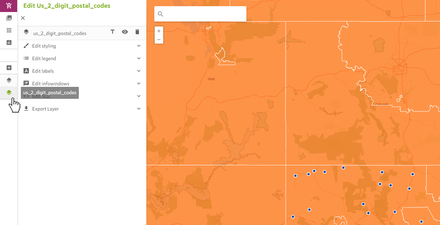Expand the Edit styling section
Image resolution: width=440 pixels, height=225 pixels.
coord(82,46)
